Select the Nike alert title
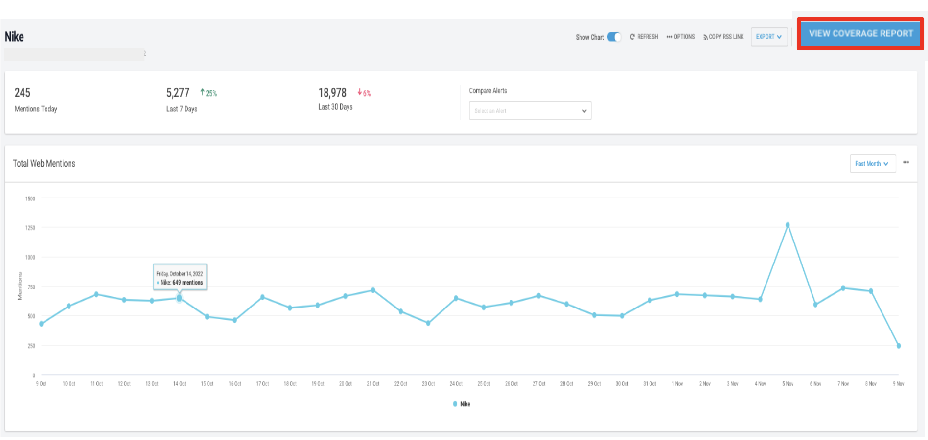Image resolution: width=928 pixels, height=440 pixels. click(14, 36)
